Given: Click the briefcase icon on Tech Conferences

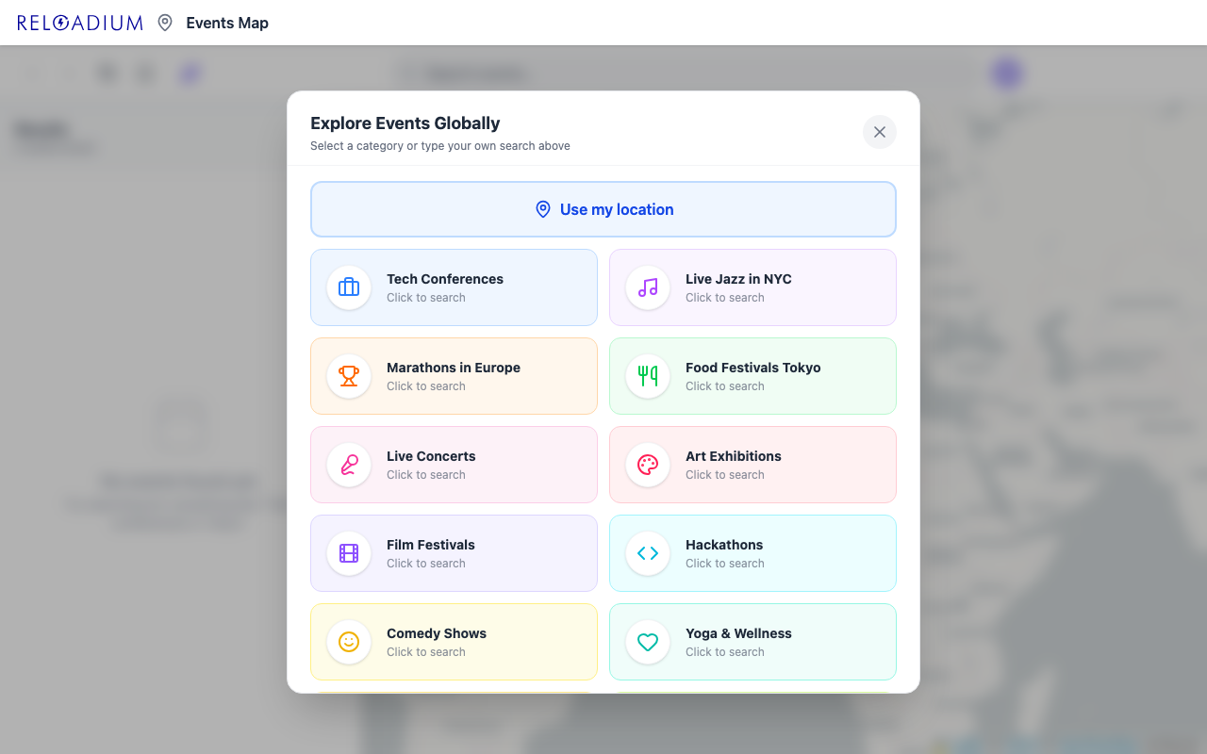Looking at the screenshot, I should [349, 287].
